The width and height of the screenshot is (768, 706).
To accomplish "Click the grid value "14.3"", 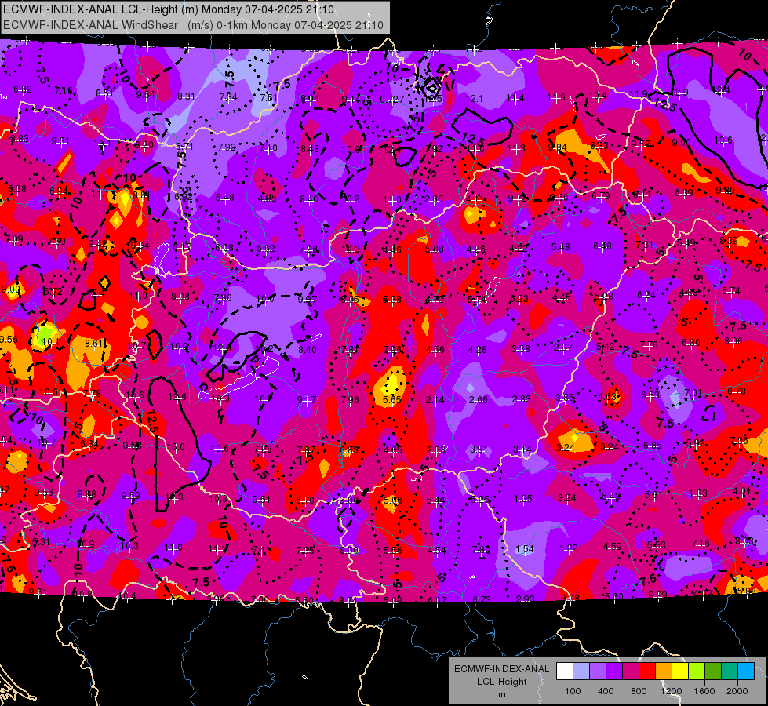I will coord(173,497).
